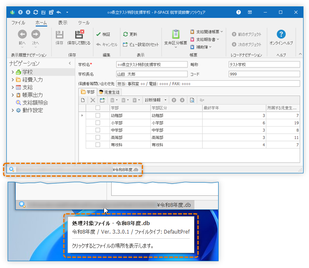Switch to the 表示 ribbon tab
This screenshot has width=309, height=268.
(63, 23)
